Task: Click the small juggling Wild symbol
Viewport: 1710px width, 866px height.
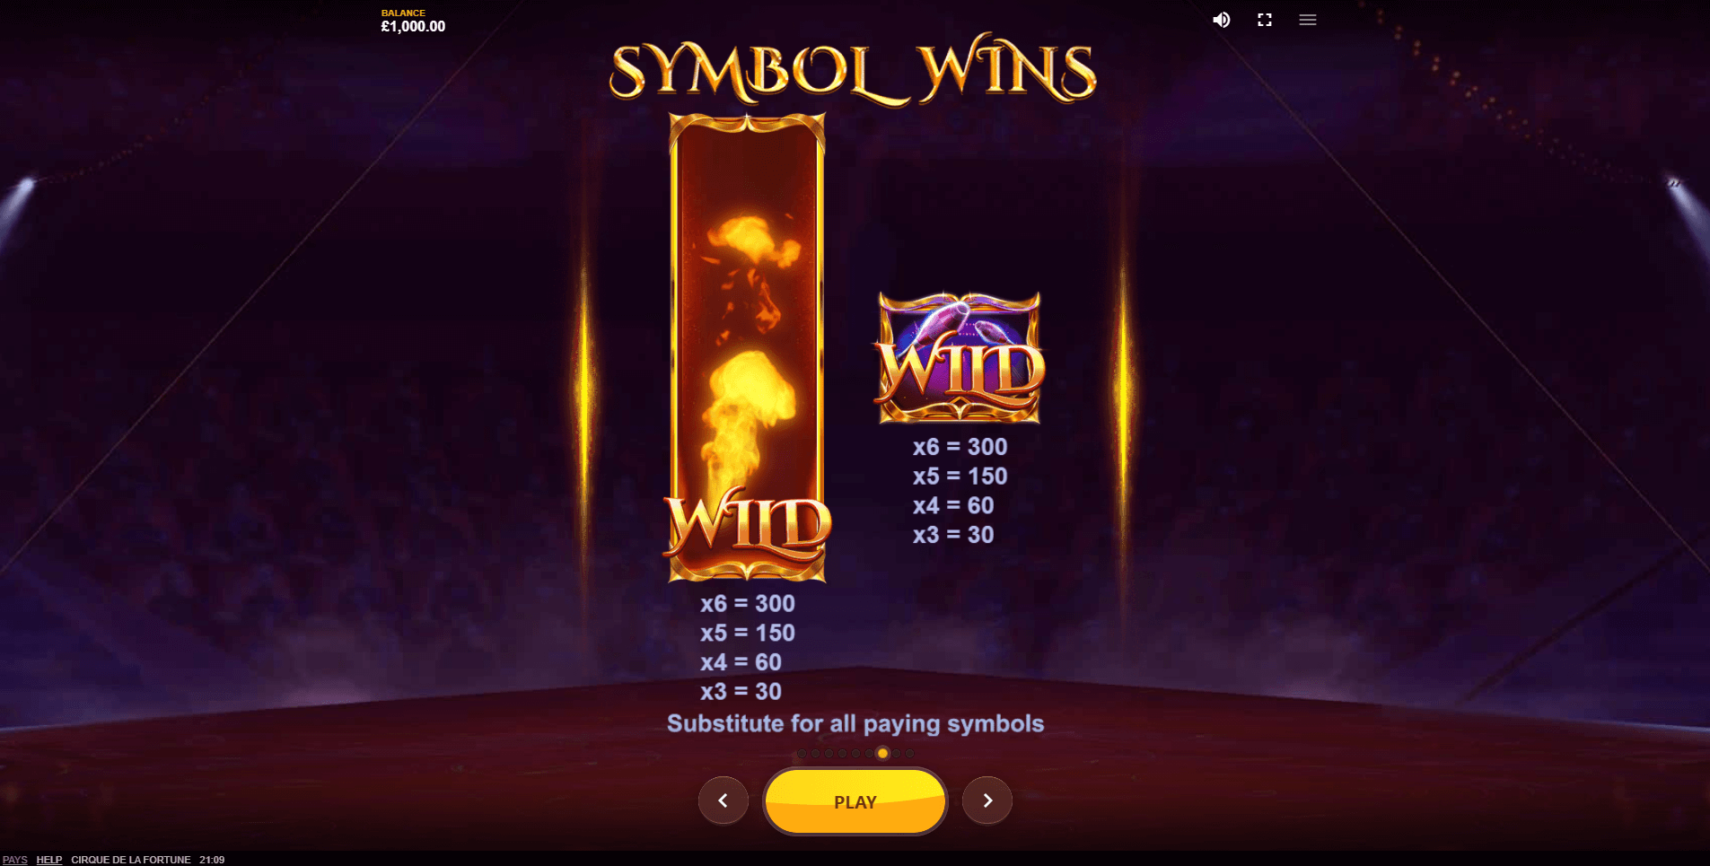Action: [960, 357]
